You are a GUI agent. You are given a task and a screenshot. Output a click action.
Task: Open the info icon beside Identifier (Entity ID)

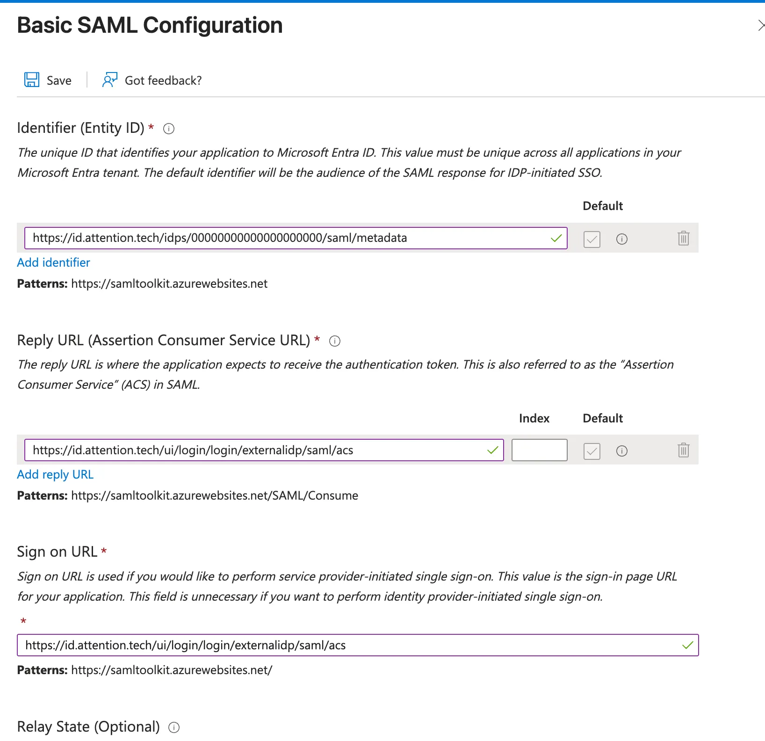coord(168,129)
